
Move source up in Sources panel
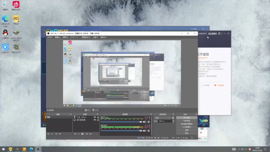point(87,134)
